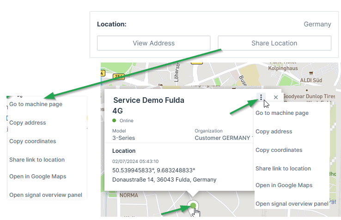Open signal overview panel from popup's menu
This screenshot has width=341, height=220.
[x=292, y=204]
